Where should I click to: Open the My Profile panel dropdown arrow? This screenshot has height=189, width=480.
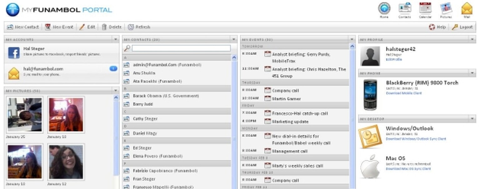(x=472, y=40)
